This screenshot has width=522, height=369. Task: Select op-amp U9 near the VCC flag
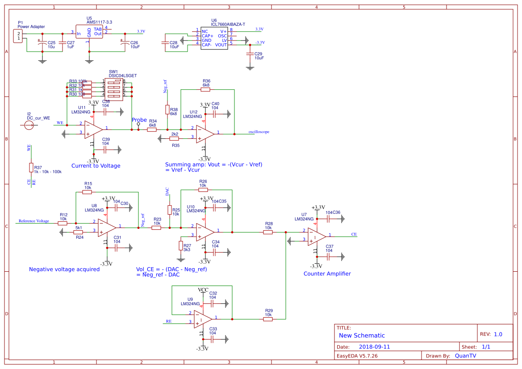[200, 319]
